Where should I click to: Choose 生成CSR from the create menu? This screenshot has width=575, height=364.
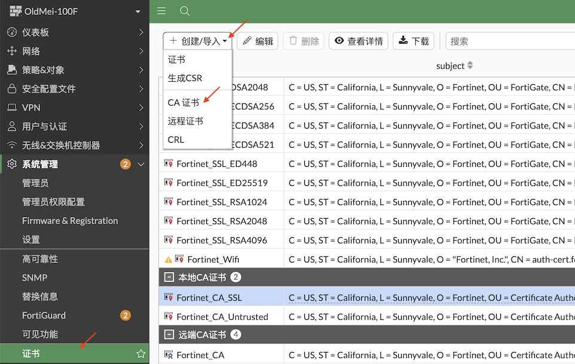tap(198, 78)
